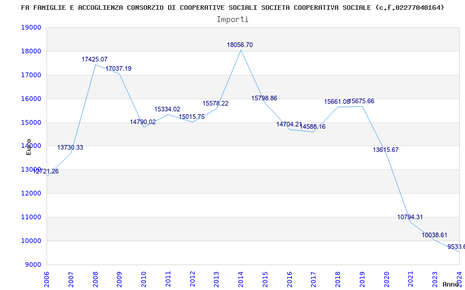Click the x-axis year label 2008
465x290 pixels.
(x=95, y=280)
